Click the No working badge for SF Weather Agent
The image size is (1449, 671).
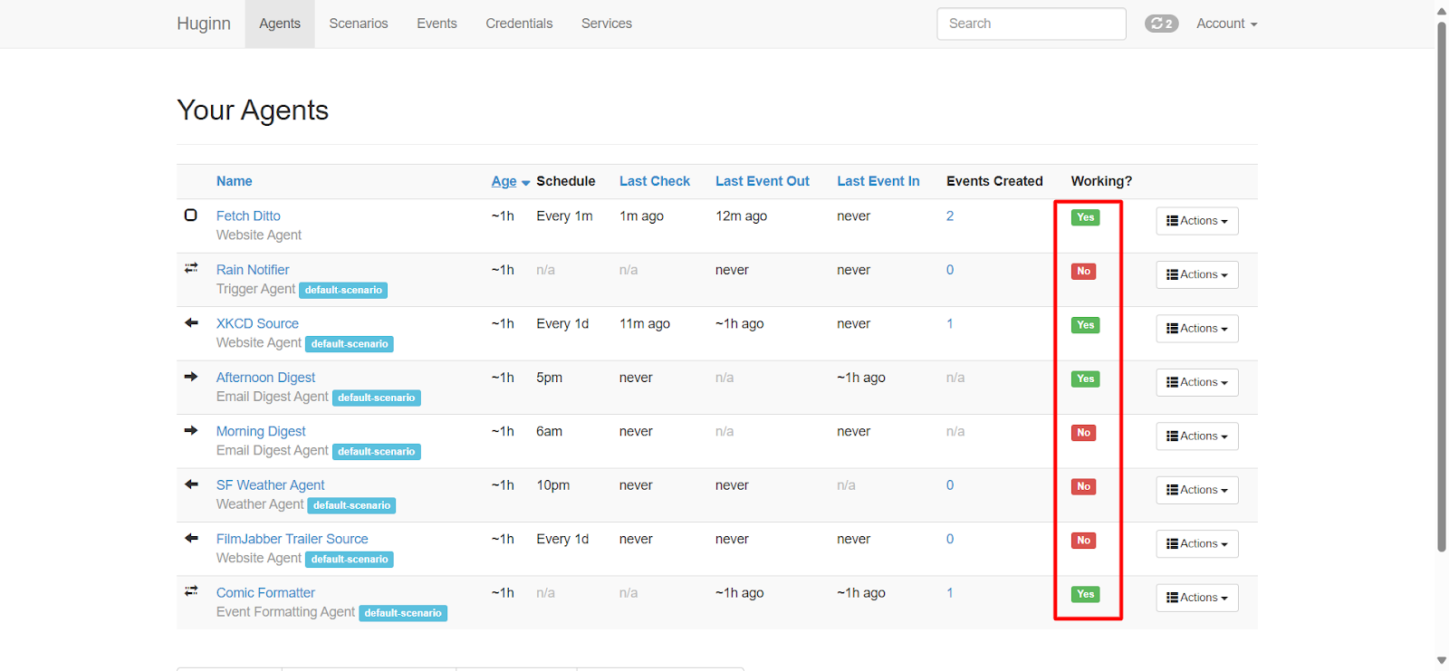click(x=1083, y=487)
